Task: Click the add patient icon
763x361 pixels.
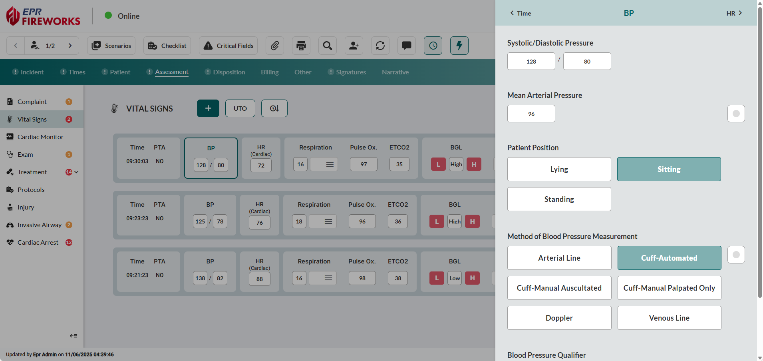Action: [354, 46]
